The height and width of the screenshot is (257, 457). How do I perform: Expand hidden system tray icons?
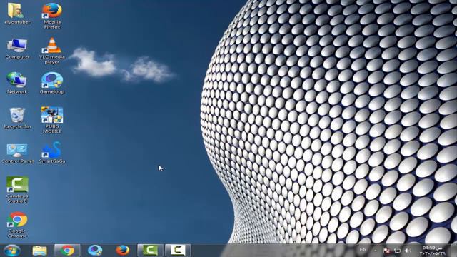click(376, 251)
